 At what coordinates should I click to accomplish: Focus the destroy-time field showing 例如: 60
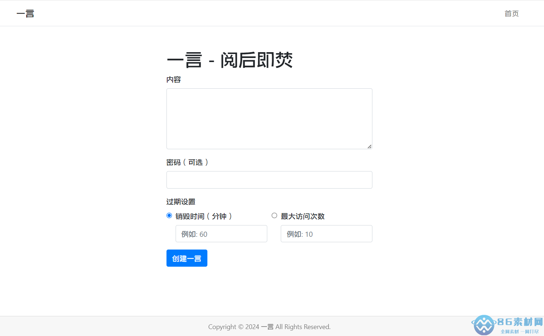pyautogui.click(x=221, y=233)
